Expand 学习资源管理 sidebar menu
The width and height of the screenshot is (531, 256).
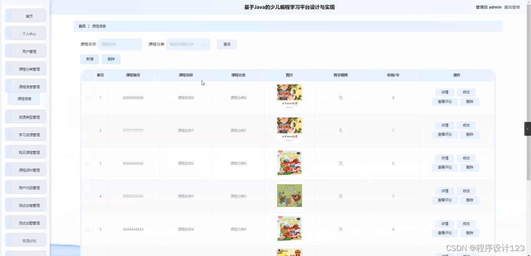pos(26,134)
